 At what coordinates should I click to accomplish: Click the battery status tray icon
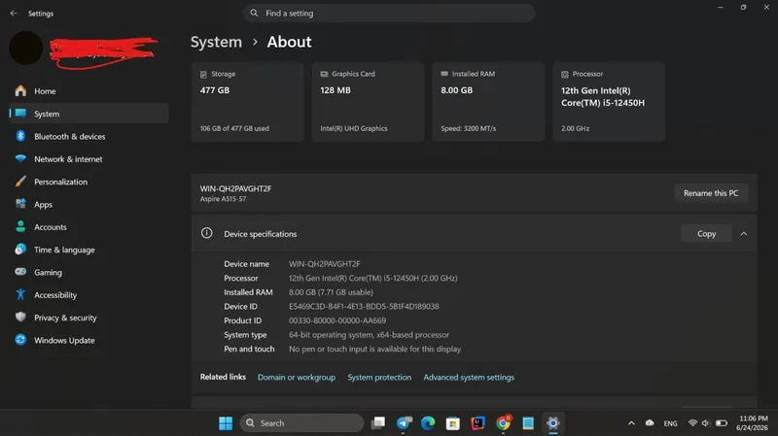722,423
